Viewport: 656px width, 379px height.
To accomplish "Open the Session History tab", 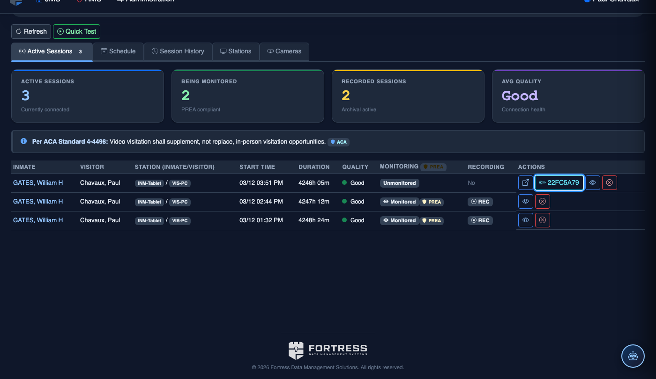I will (178, 51).
